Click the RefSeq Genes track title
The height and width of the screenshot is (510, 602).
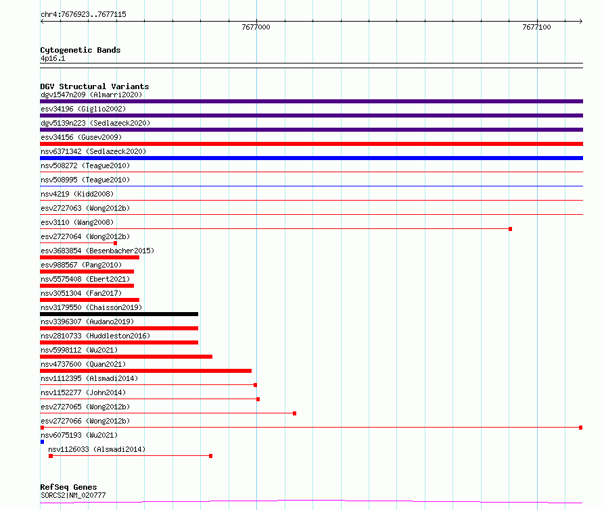pyautogui.click(x=68, y=487)
